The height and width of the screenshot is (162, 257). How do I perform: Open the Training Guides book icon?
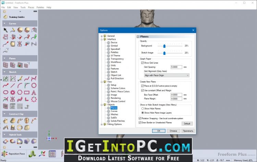(5, 17)
